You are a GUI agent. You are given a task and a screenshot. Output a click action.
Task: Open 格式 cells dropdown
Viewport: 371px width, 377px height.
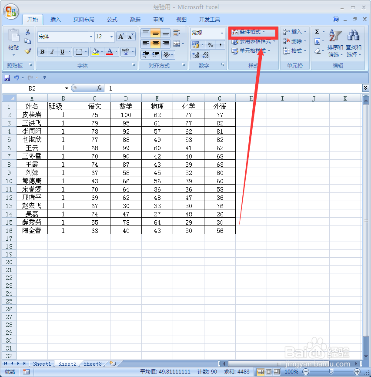[295, 51]
